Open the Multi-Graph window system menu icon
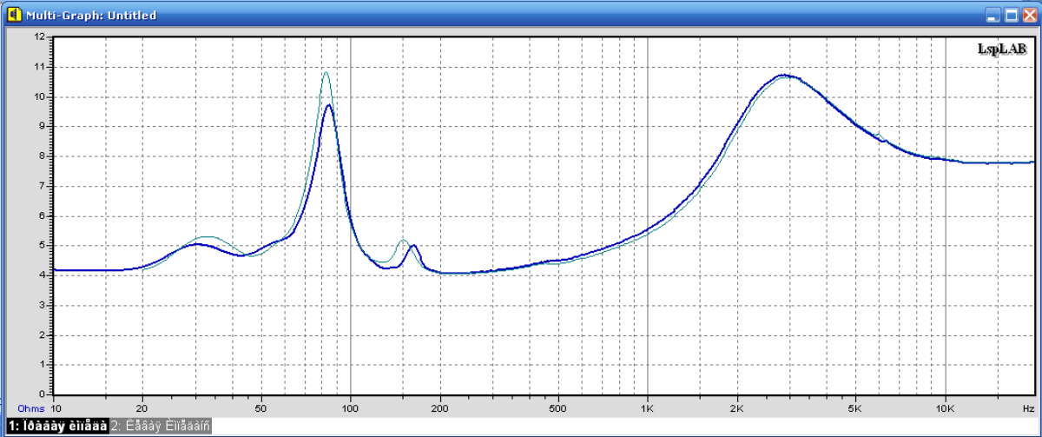Screen dimensions: 1042x437 pyautogui.click(x=13, y=15)
